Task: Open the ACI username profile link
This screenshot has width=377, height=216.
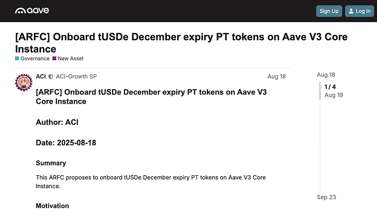Action: (x=41, y=76)
